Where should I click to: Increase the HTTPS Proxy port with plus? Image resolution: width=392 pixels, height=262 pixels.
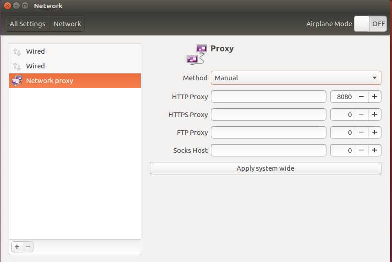[x=375, y=115]
